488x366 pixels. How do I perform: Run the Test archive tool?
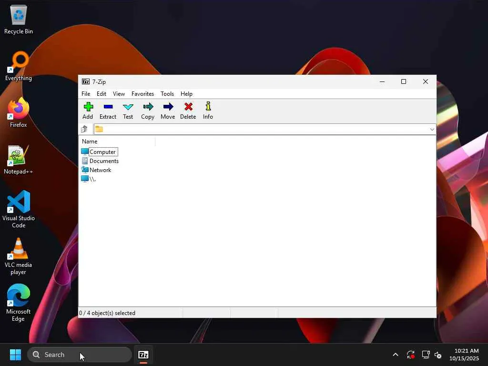128,107
